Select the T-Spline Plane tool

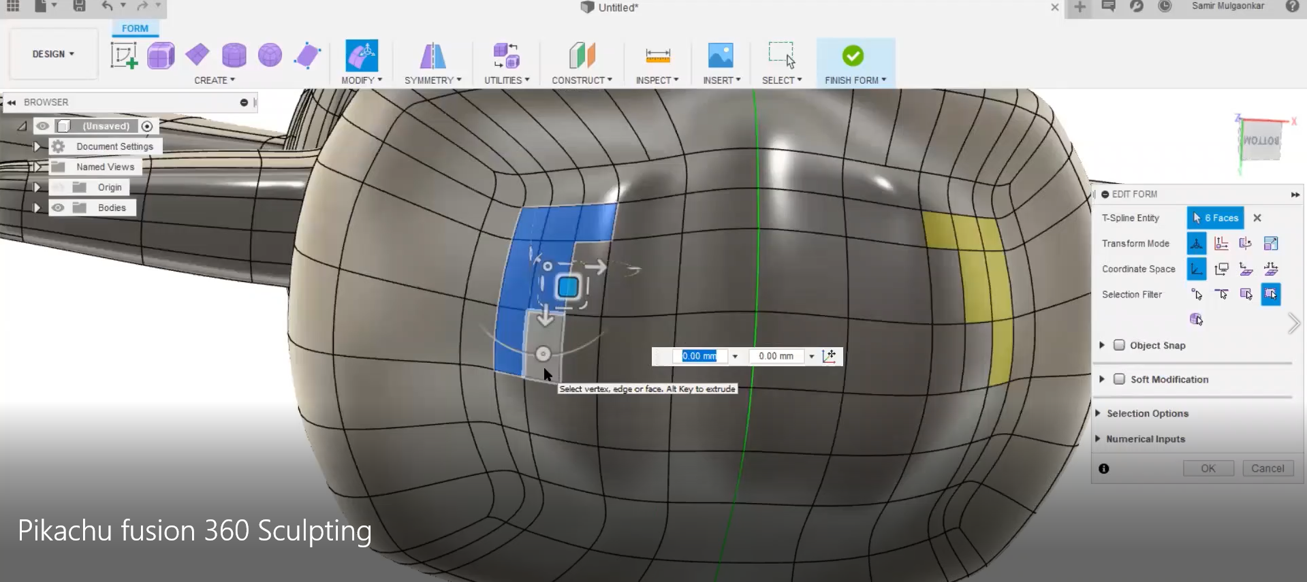coord(198,55)
